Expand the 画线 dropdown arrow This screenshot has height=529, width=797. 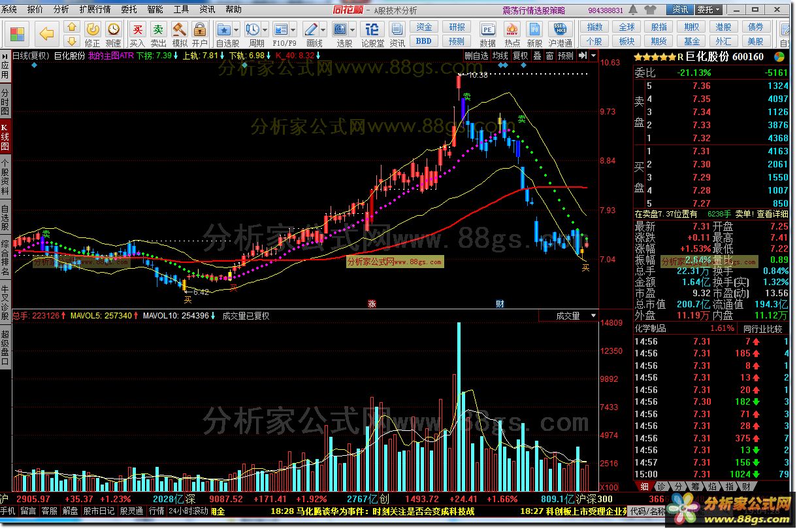[323, 29]
